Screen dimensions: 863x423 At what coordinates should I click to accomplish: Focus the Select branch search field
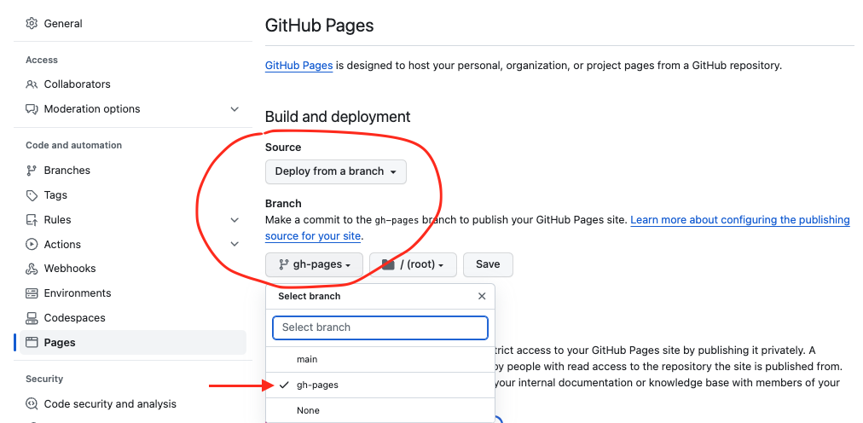pos(379,327)
